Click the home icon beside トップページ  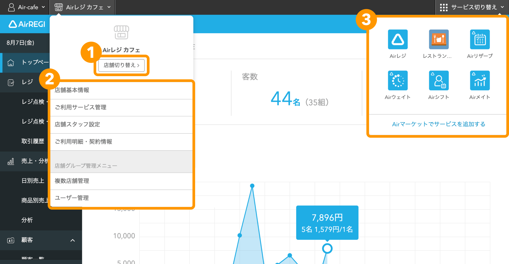pos(11,63)
